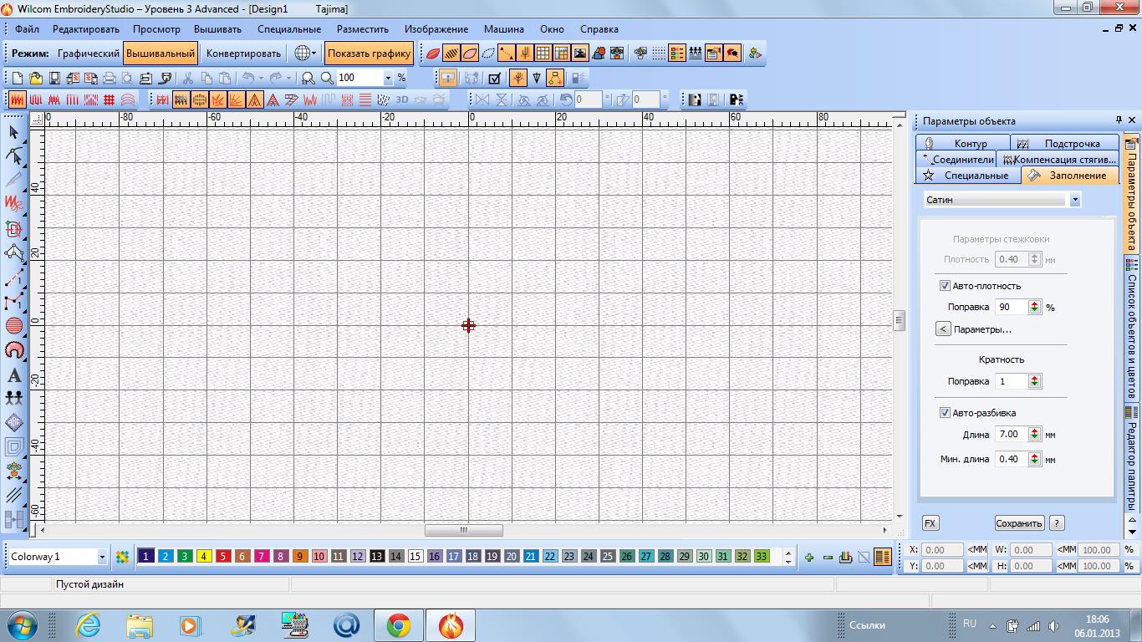Select the arrow selection tool
This screenshot has height=642, width=1142.
pyautogui.click(x=13, y=132)
